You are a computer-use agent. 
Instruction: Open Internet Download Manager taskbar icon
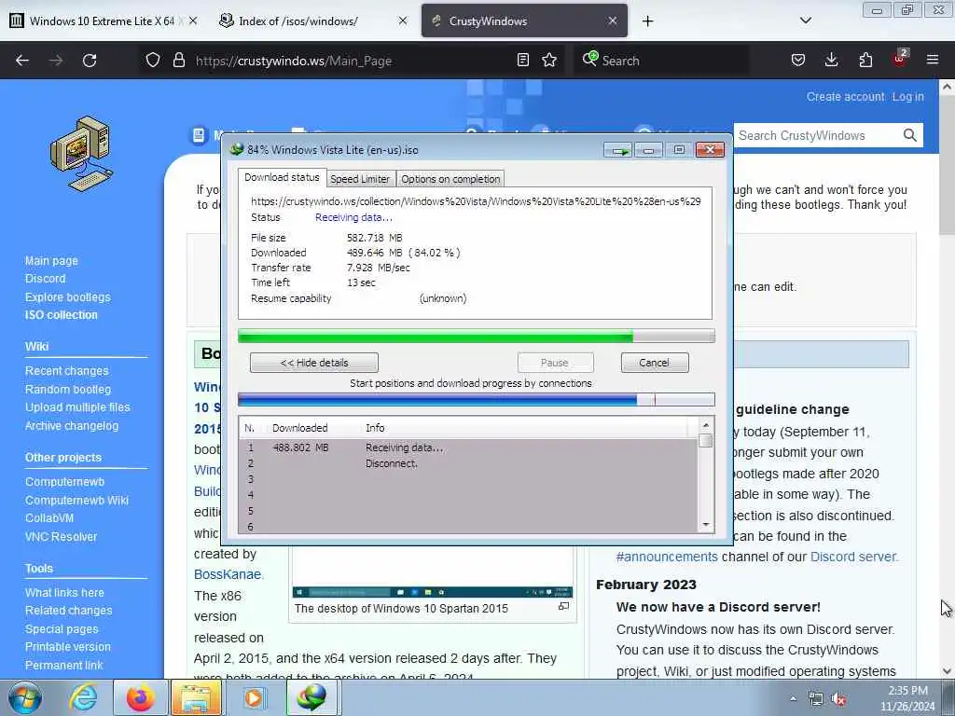[311, 697]
